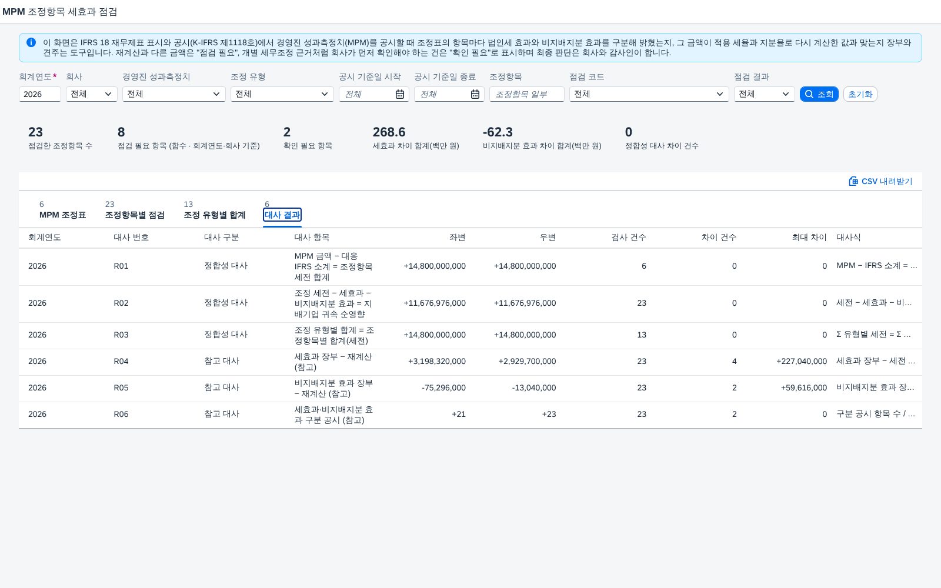The width and height of the screenshot is (941, 588).
Task: Click the 차이 건수 column header
Action: point(719,238)
